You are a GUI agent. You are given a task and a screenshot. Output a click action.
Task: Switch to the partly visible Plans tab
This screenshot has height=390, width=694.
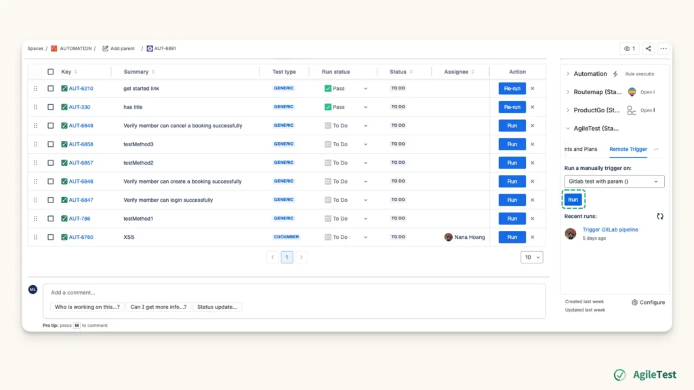tap(581, 150)
